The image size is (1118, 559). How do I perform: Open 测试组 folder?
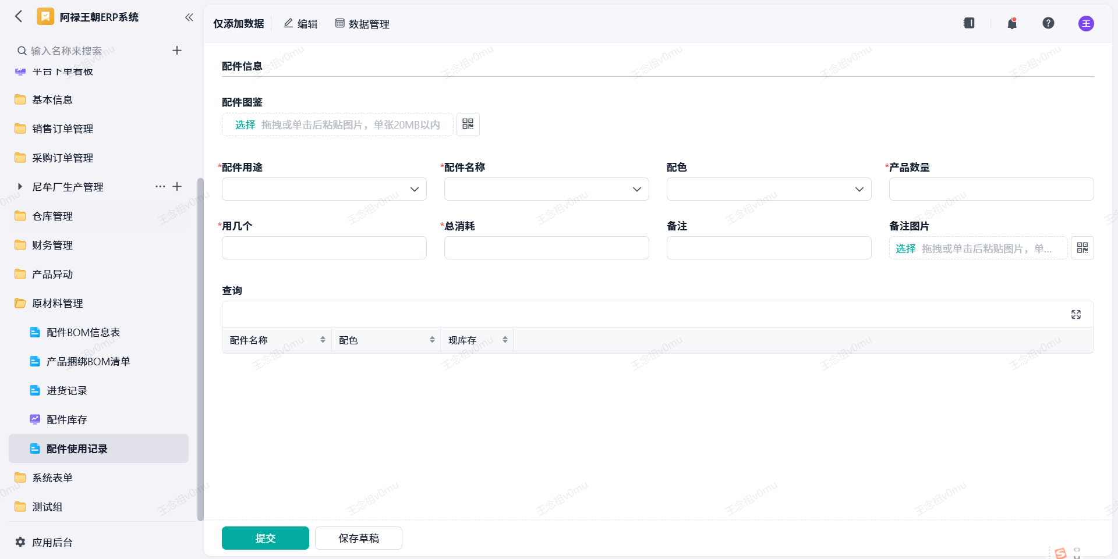tap(99, 507)
